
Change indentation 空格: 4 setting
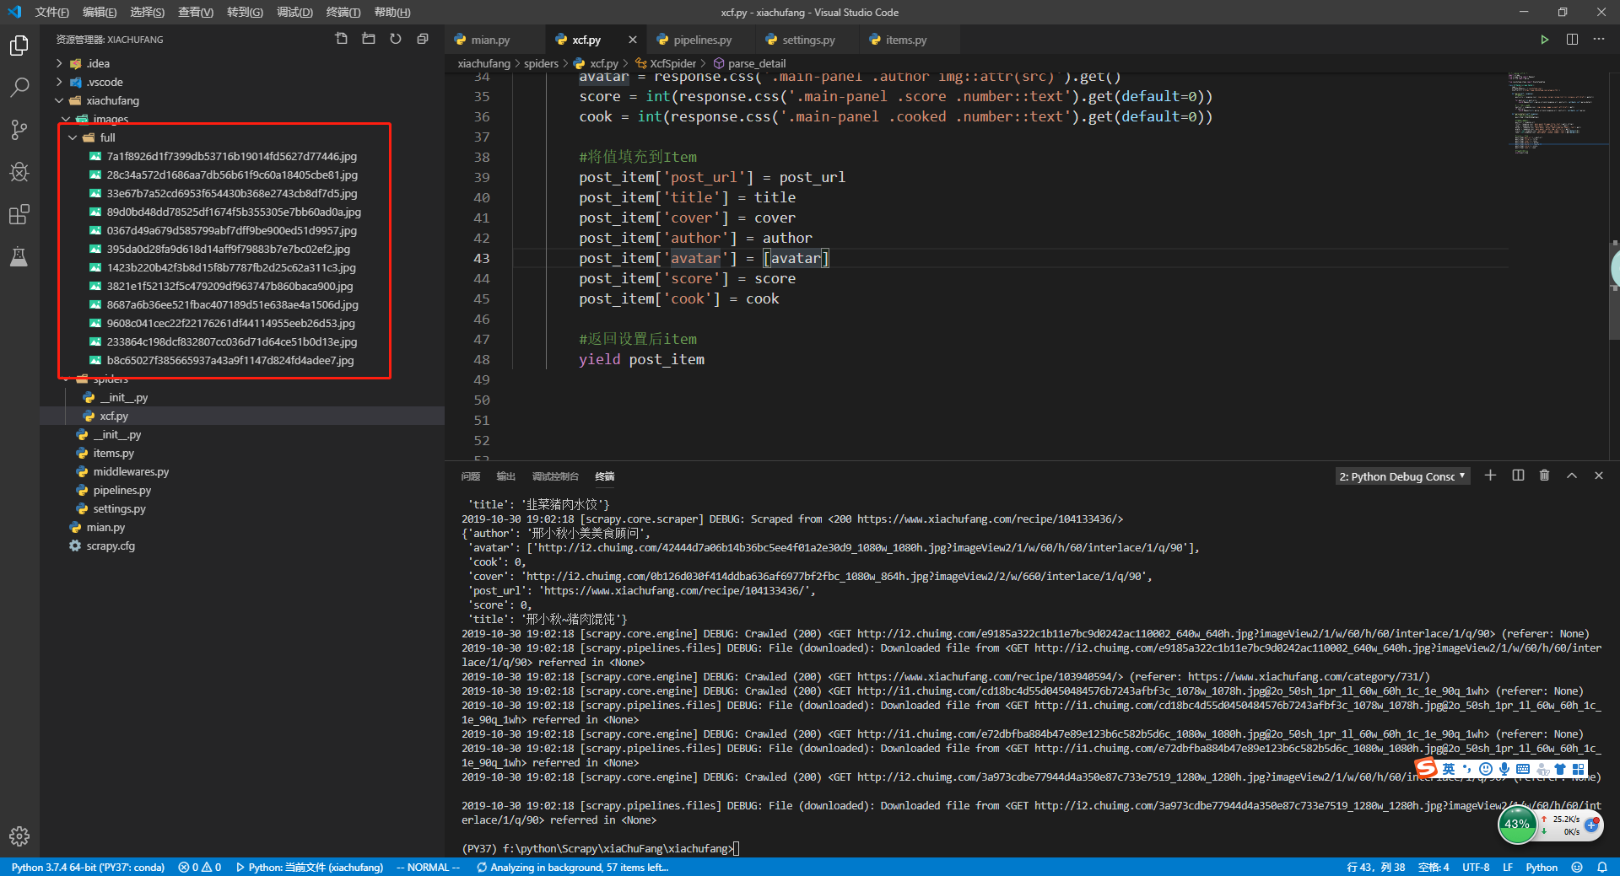coord(1434,867)
